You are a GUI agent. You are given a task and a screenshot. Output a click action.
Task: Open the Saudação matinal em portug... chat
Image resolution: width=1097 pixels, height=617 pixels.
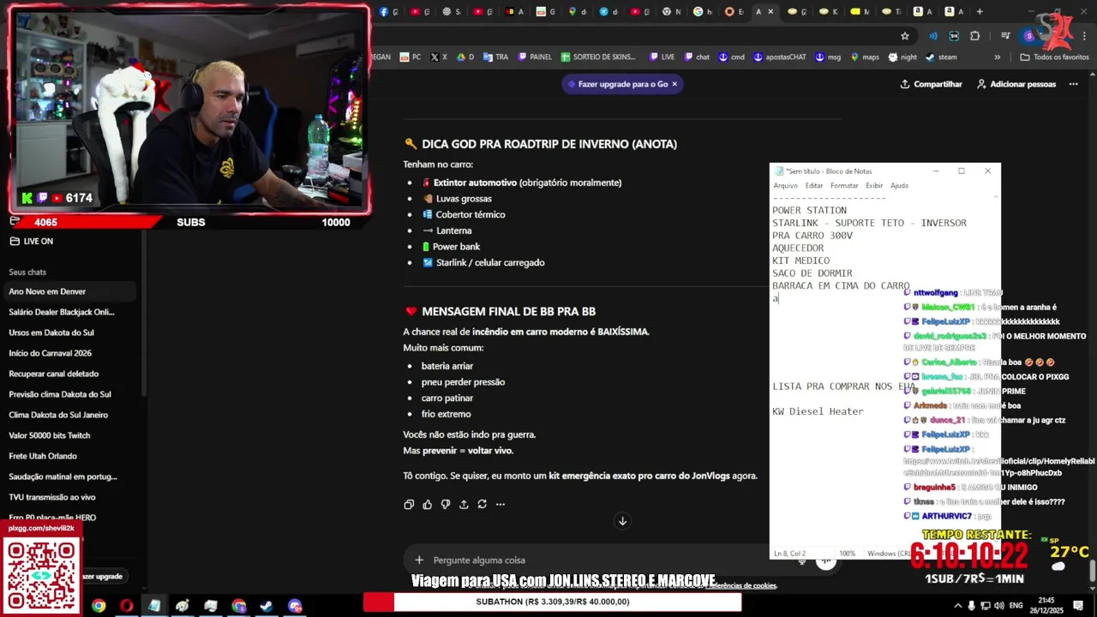pyautogui.click(x=69, y=476)
